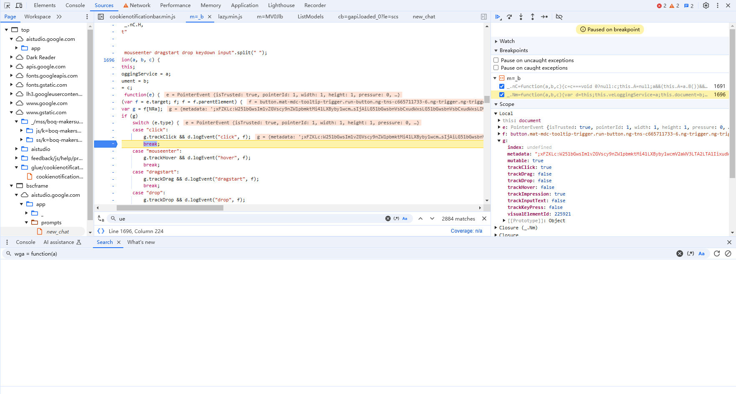Screen dimensions: 736x394
Task: Open the What's new drawer tab
Action: click(141, 242)
